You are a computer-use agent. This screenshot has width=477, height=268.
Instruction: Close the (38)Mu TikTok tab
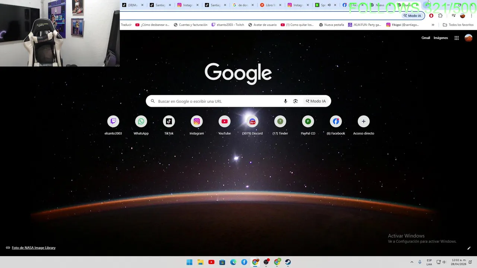142,5
